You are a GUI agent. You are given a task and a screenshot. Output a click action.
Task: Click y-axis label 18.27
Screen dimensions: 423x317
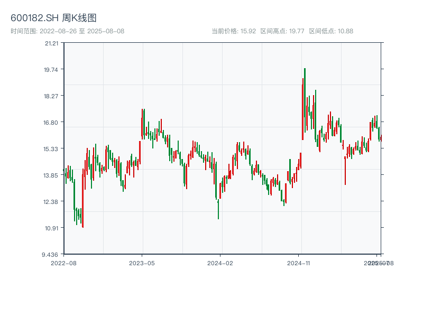[51, 96]
